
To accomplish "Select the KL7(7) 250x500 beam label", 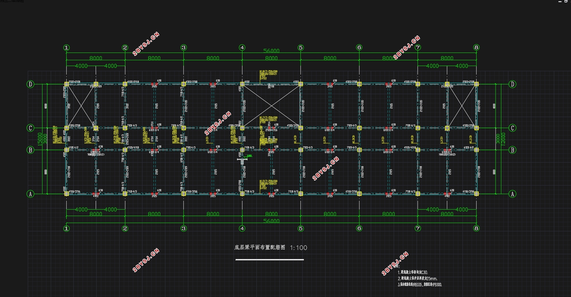I will [268, 118].
